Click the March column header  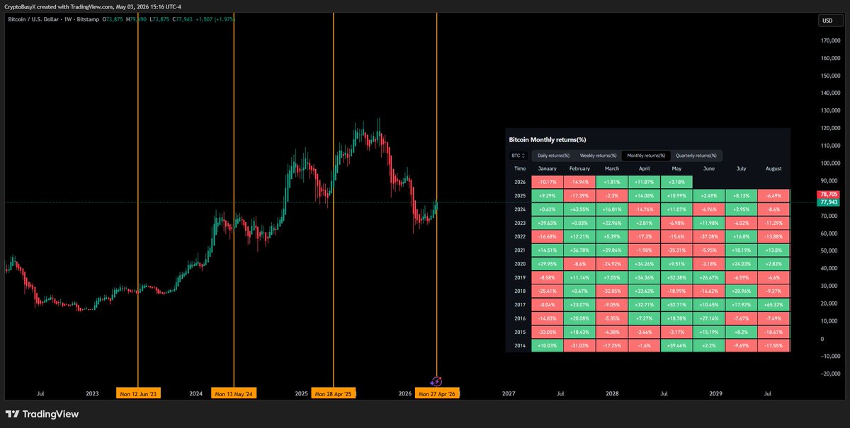point(612,169)
